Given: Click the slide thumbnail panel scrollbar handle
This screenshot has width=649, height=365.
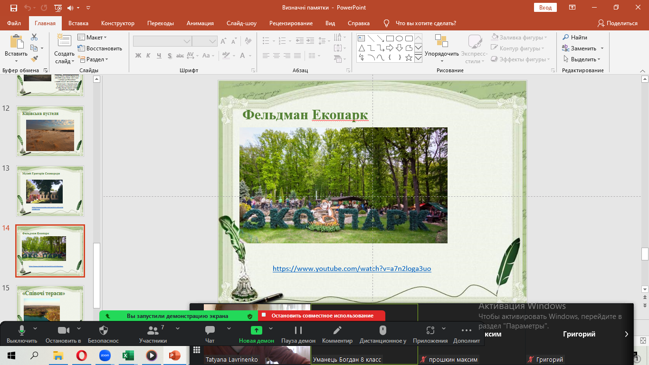Looking at the screenshot, I should (x=97, y=275).
